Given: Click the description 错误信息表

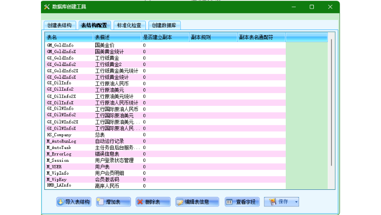Looking at the screenshot, I should tap(107, 154).
